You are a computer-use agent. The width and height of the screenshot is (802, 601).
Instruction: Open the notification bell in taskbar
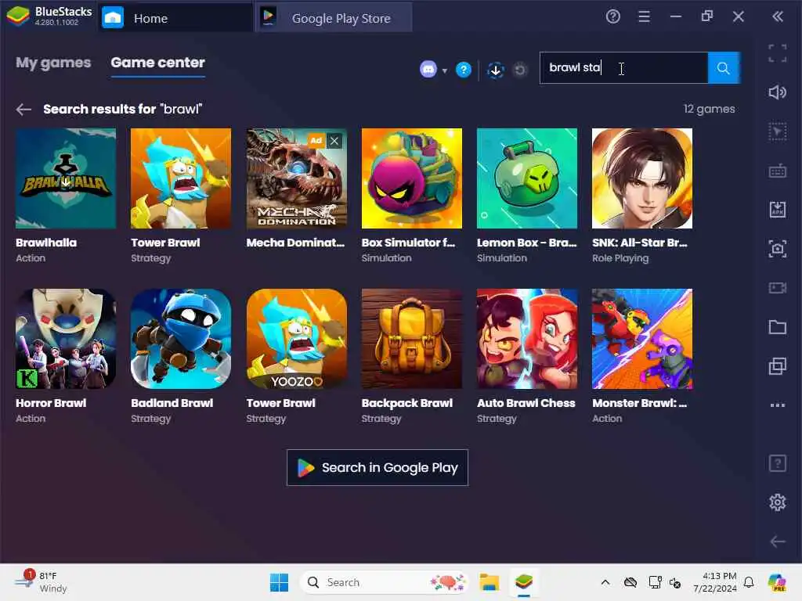[x=749, y=582]
